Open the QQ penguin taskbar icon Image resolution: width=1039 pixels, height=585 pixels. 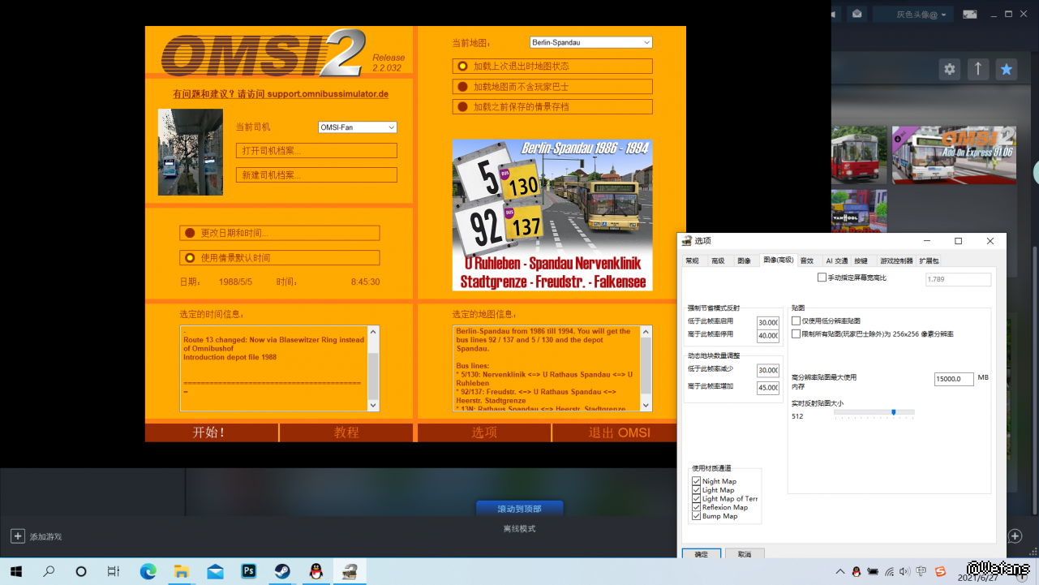(316, 571)
